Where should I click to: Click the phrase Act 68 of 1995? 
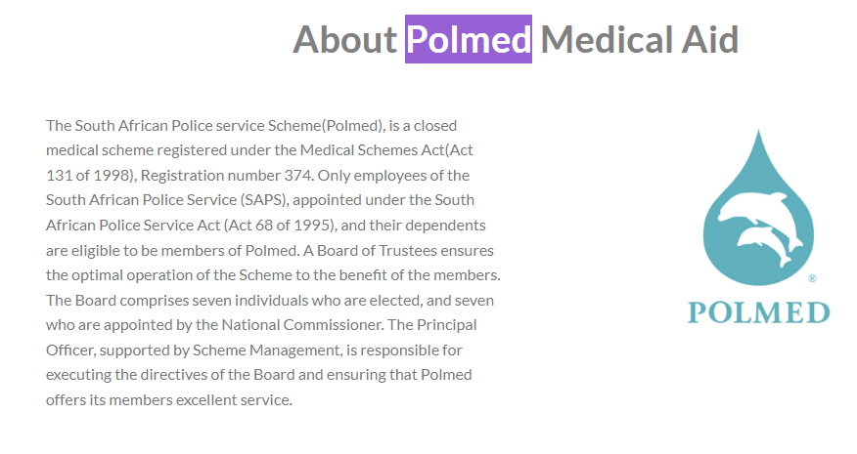(x=281, y=226)
